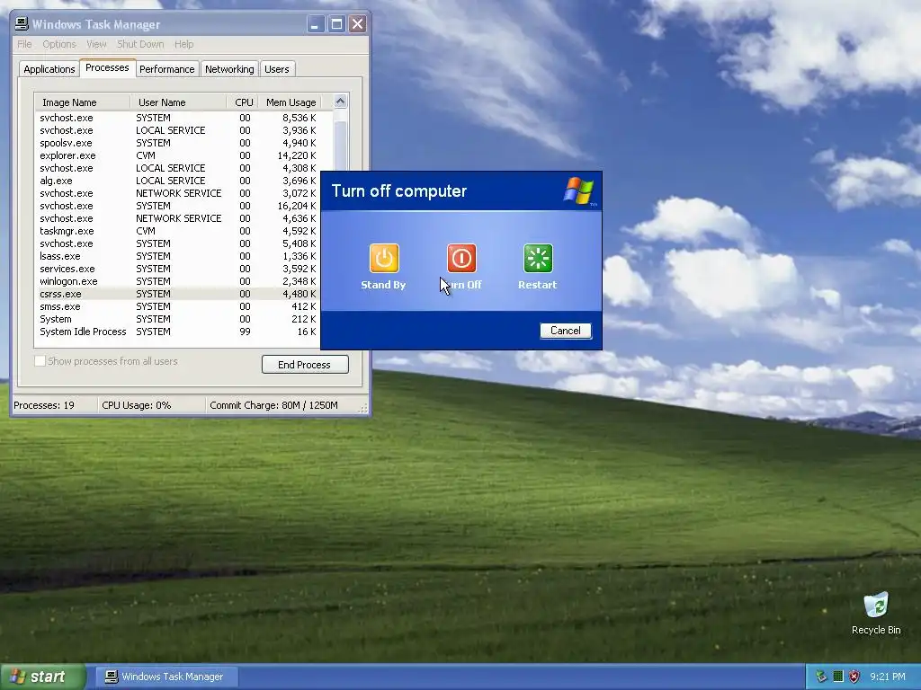
Task: Select the smss.exe process row
Action: (178, 307)
